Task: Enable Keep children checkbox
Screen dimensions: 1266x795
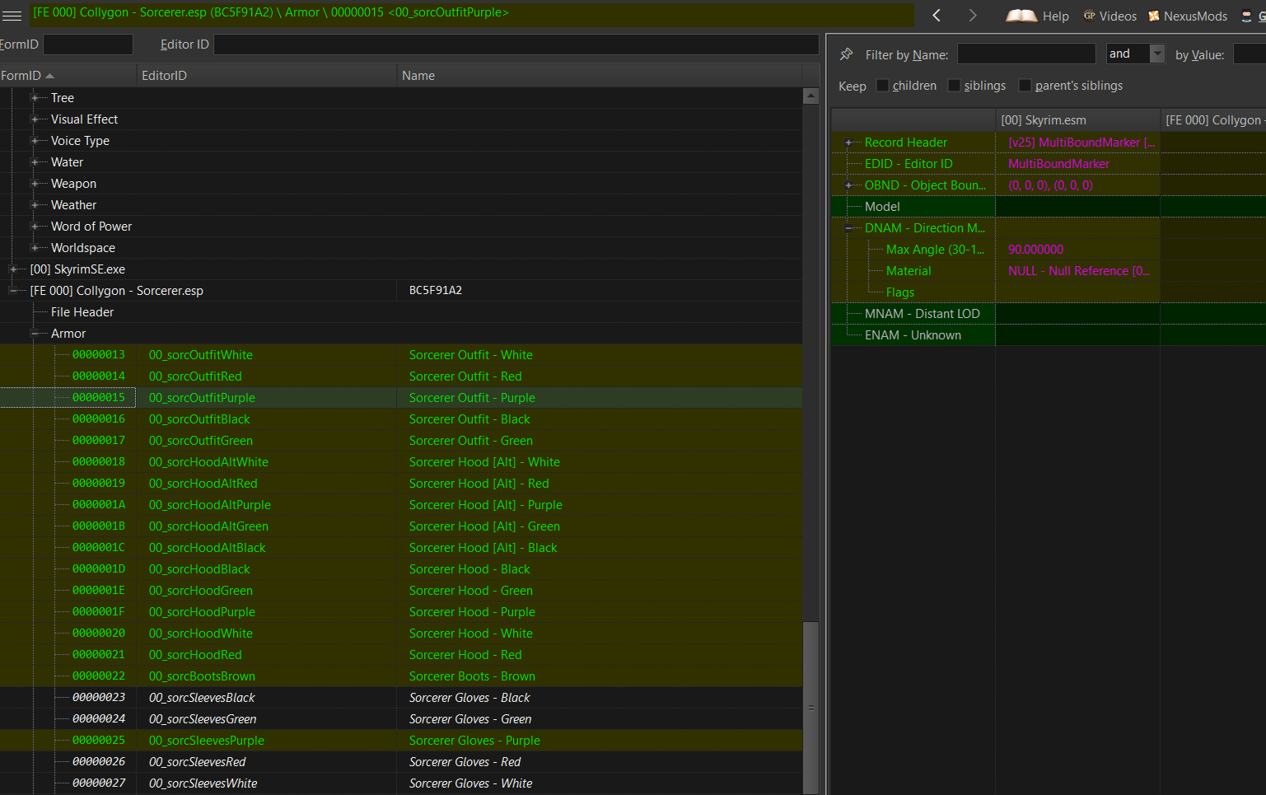Action: pyautogui.click(x=882, y=86)
